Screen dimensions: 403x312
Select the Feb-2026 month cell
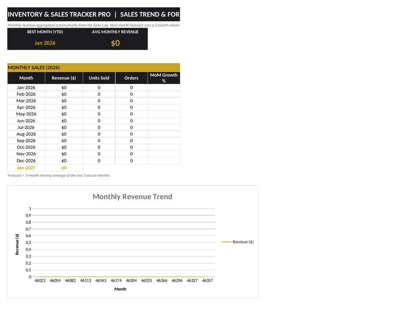[x=26, y=94]
